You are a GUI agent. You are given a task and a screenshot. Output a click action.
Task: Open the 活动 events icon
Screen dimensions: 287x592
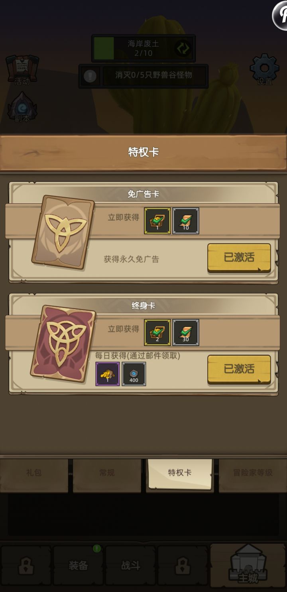(22, 70)
